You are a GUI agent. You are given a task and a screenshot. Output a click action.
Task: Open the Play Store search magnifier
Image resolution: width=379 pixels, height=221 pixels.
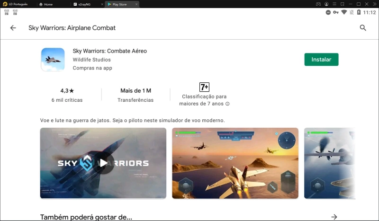click(363, 28)
